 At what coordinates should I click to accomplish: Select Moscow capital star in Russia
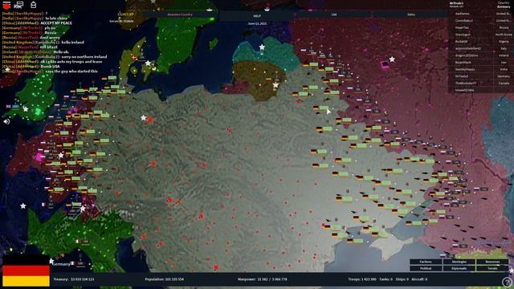pyautogui.click(x=392, y=59)
